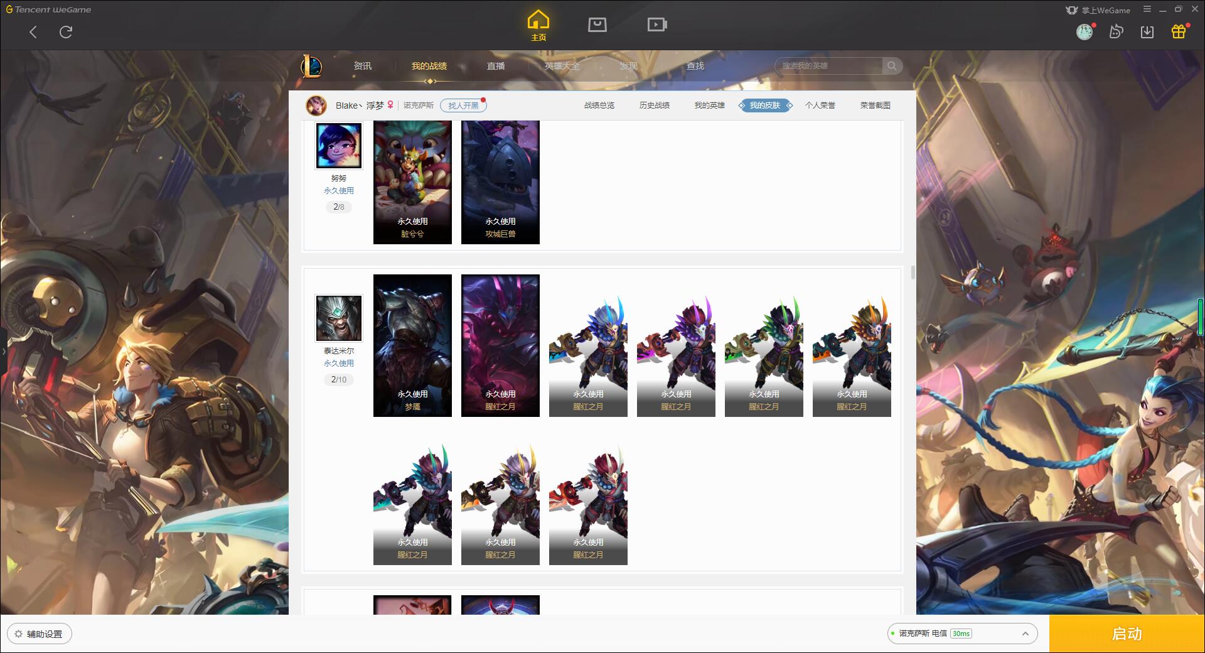The width and height of the screenshot is (1205, 653).
Task: Click the 诺克萨斯 server label beside player name
Action: click(418, 105)
